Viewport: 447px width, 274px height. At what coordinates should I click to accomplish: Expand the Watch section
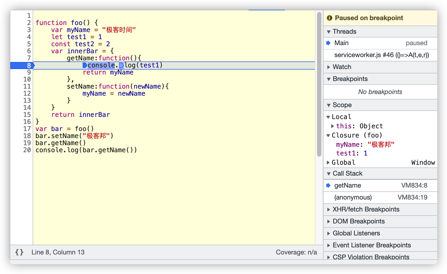[x=329, y=67]
